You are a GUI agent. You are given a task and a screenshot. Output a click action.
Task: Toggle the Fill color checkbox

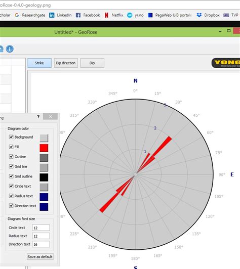tap(11, 147)
